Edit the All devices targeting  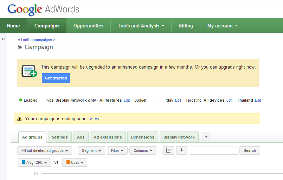point(230,100)
